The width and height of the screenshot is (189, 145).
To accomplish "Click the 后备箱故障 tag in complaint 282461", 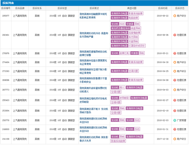I will click(134, 33).
